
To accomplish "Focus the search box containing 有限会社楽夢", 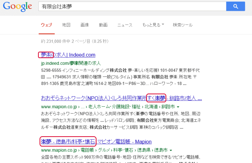I will pos(132,7).
